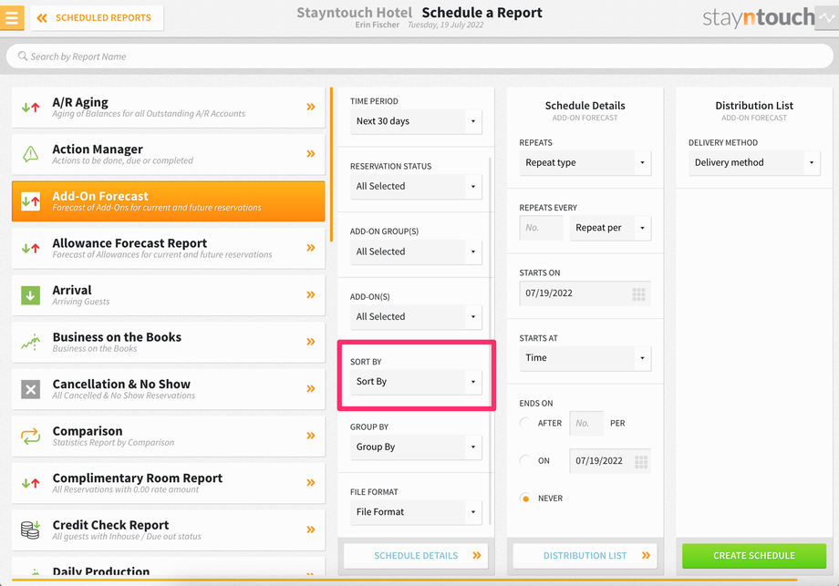Select the NEVER radio button
Viewport: 839px width, 586px height.
pyautogui.click(x=525, y=499)
